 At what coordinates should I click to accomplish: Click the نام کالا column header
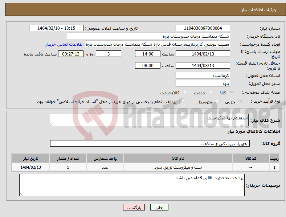point(178,159)
